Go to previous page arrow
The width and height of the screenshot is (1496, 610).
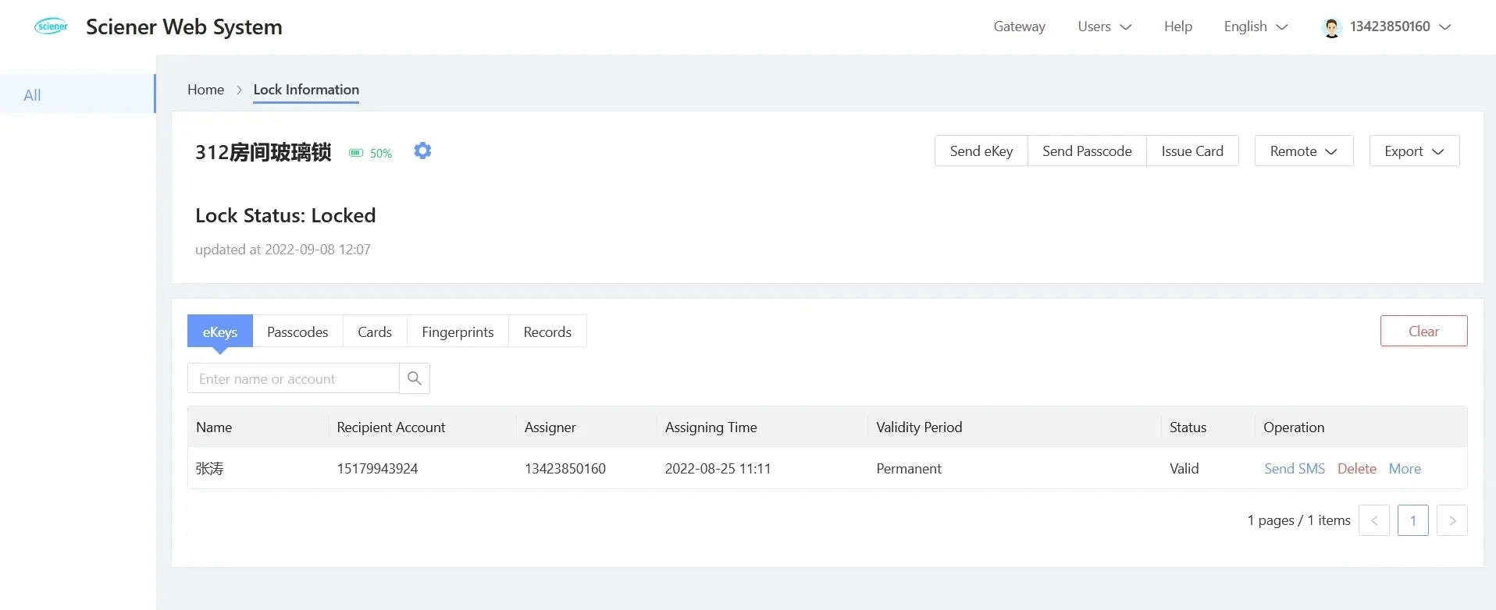tap(1373, 520)
